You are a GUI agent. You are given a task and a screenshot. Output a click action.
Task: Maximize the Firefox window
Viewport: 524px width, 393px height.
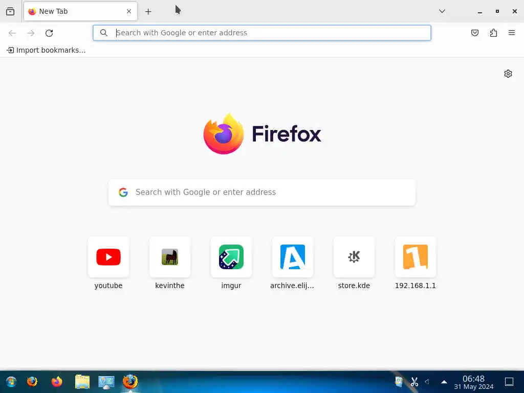(x=497, y=11)
